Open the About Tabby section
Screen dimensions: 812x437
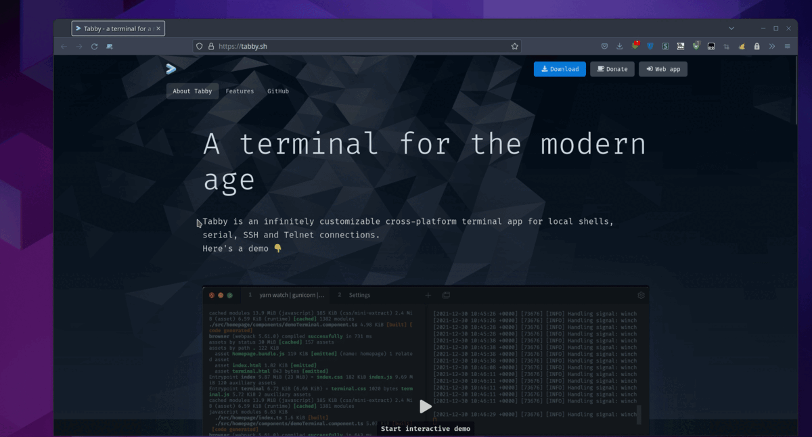pos(192,91)
